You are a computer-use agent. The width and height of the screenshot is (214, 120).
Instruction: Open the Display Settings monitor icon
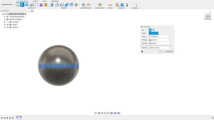112,113
